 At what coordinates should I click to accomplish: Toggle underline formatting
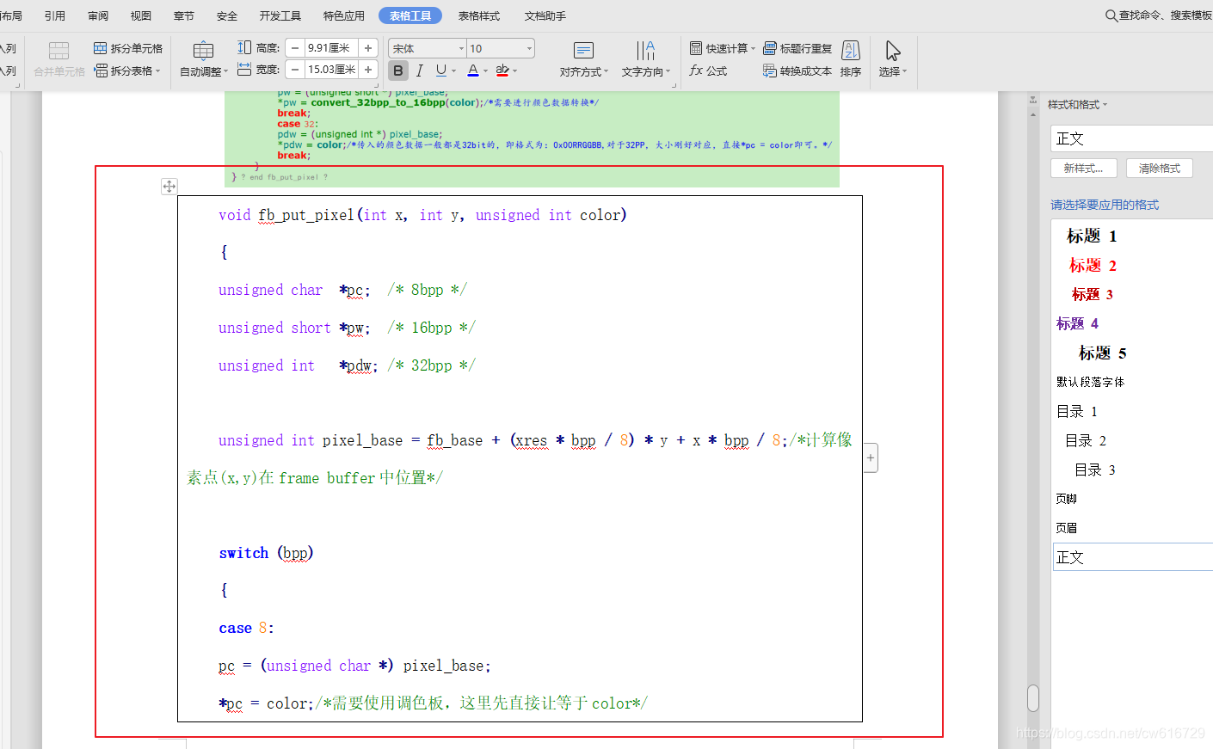point(440,71)
